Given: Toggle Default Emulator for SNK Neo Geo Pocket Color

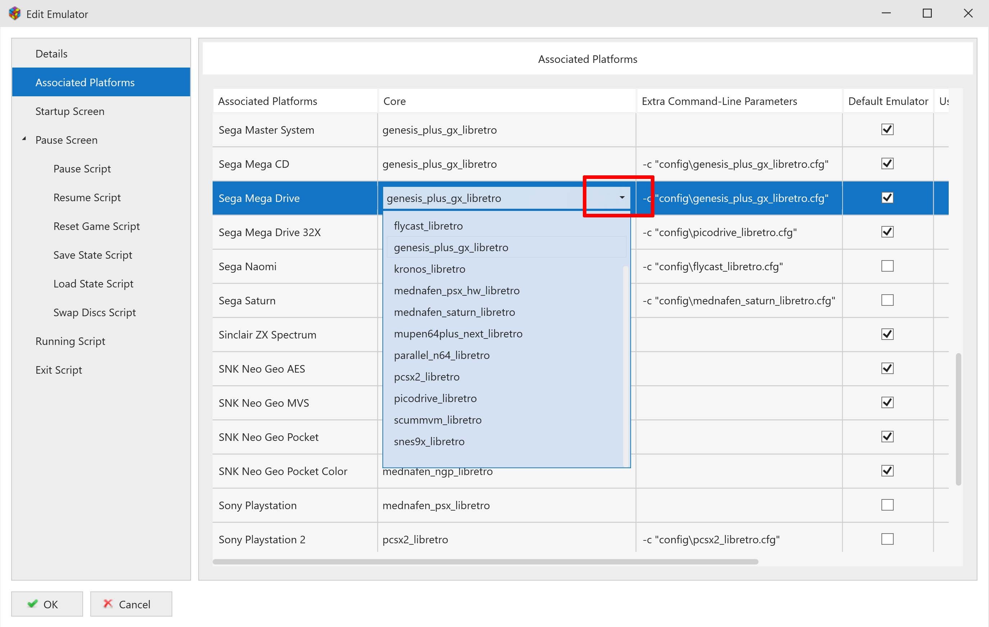Looking at the screenshot, I should (887, 471).
